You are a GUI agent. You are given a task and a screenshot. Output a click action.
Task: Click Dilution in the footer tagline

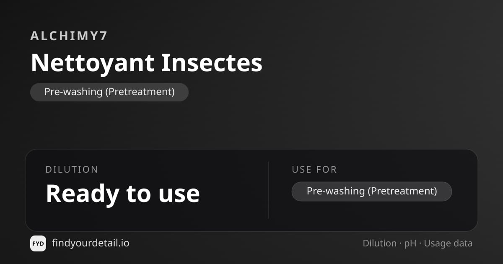[x=380, y=243]
